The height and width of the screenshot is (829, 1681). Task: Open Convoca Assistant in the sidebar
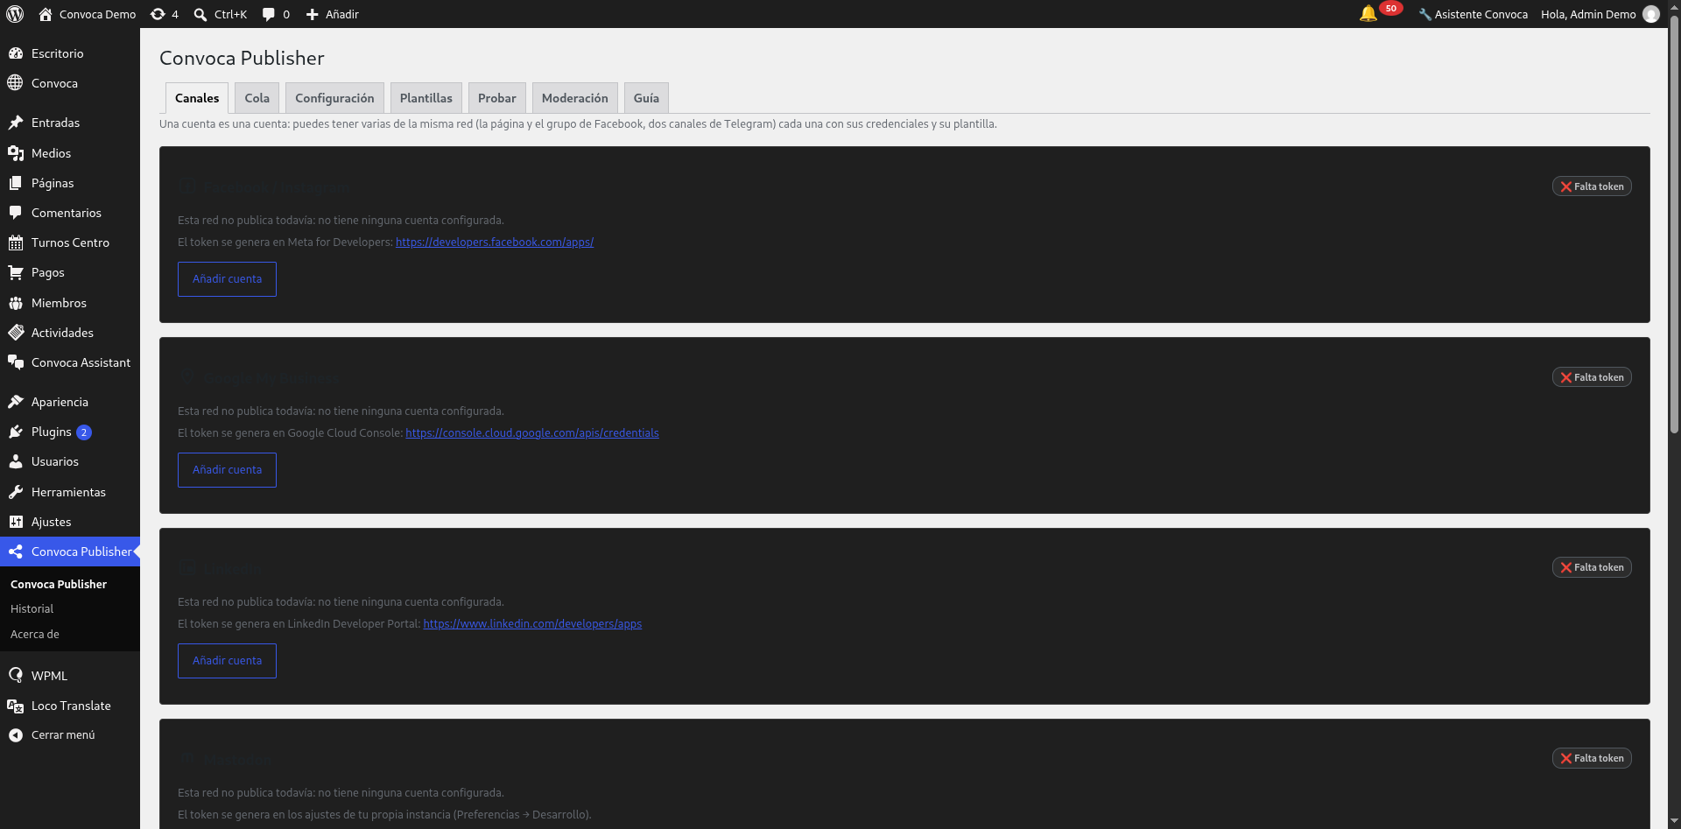[x=70, y=362]
